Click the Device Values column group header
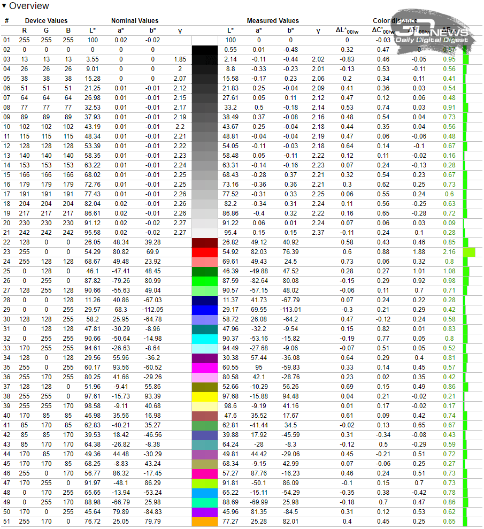484x529 pixels. coord(46,21)
